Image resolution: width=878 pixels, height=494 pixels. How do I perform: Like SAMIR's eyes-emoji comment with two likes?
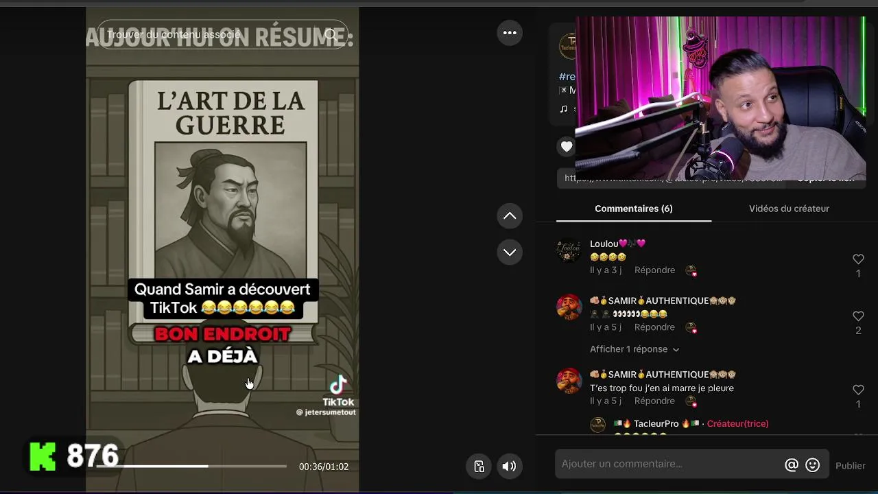pyautogui.click(x=858, y=316)
